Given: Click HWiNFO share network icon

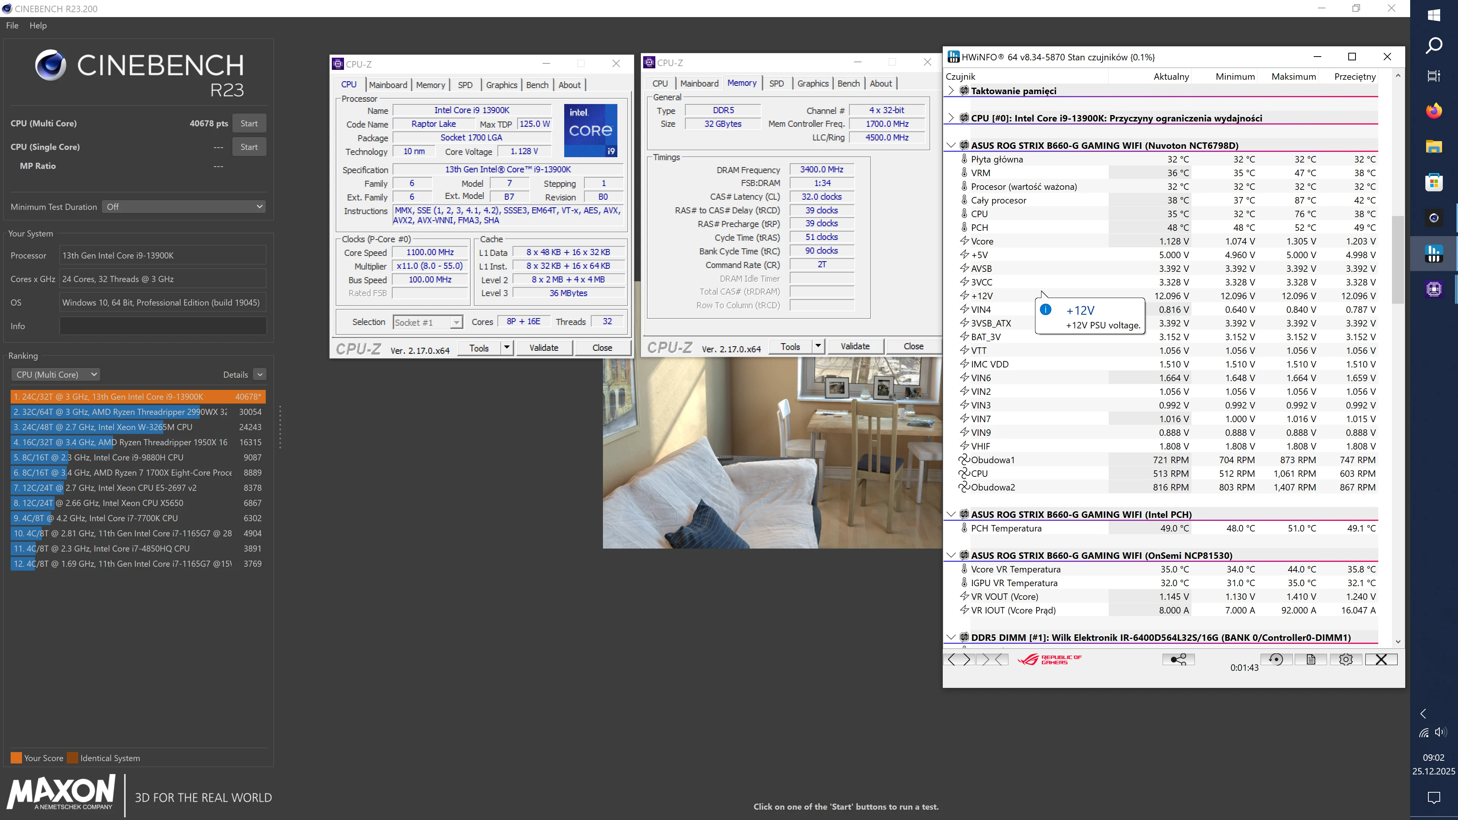Looking at the screenshot, I should 1179,659.
